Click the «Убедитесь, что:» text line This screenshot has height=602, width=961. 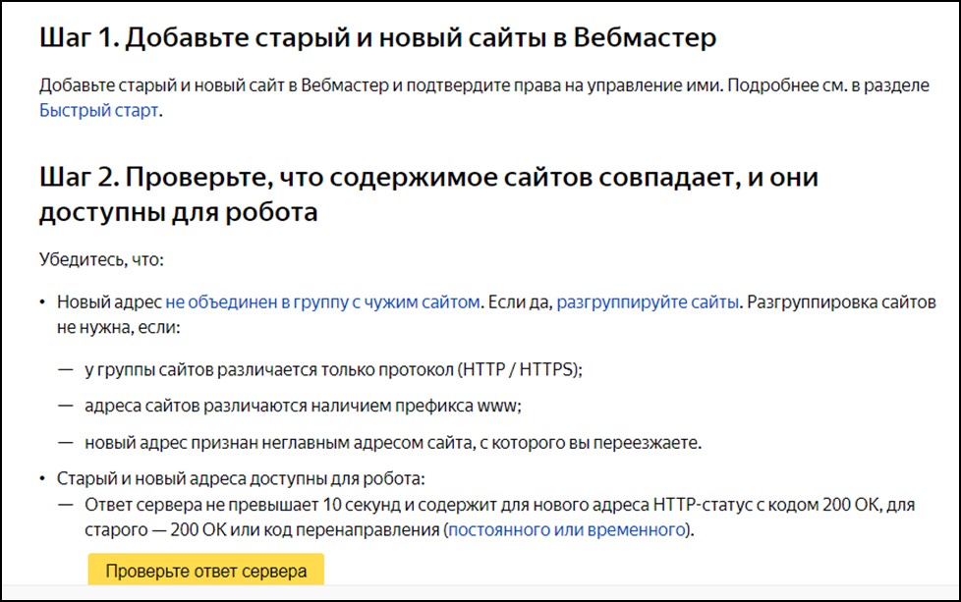click(x=102, y=259)
